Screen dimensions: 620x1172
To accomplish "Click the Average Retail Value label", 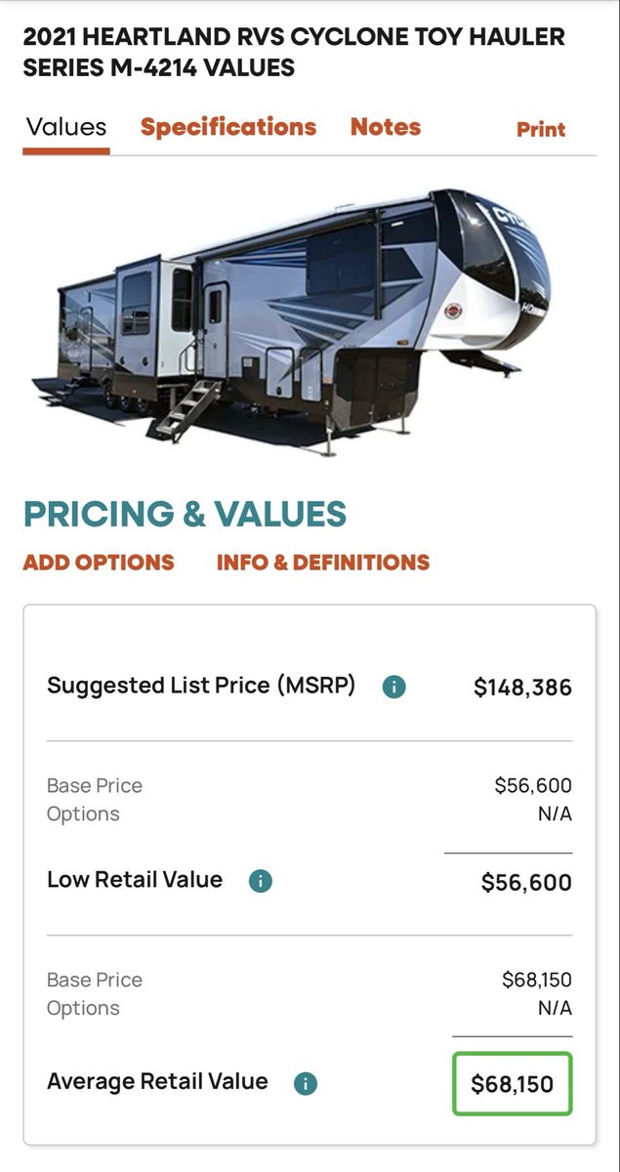I will click(x=157, y=1081).
